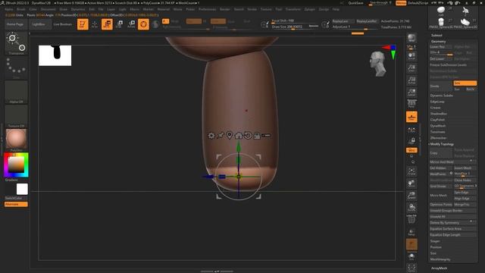
Task: Collapse the Geometry section
Action: coord(438,41)
